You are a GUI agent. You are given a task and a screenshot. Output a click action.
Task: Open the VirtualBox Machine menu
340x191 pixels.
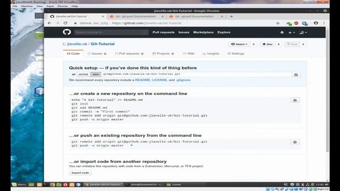27,6
